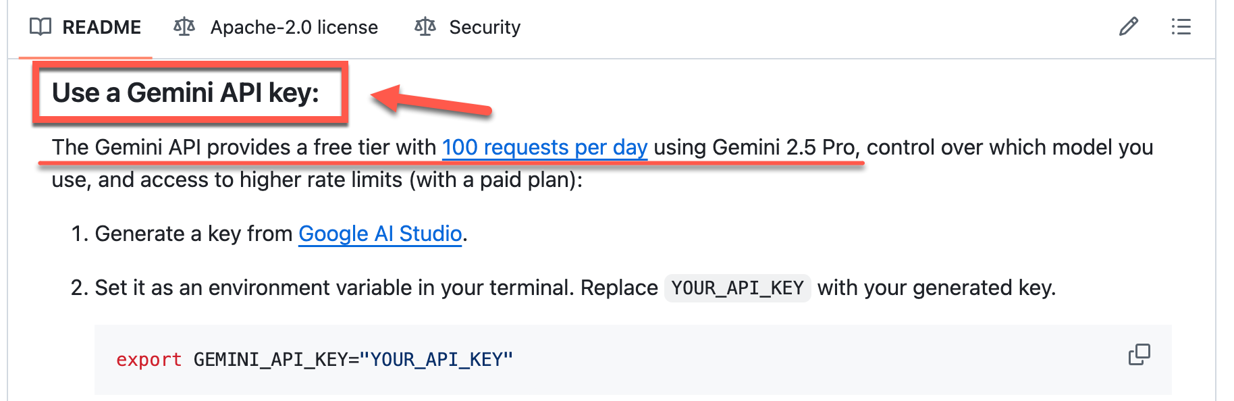This screenshot has width=1234, height=401.
Task: Click the scales icon next to Security
Action: point(424,27)
